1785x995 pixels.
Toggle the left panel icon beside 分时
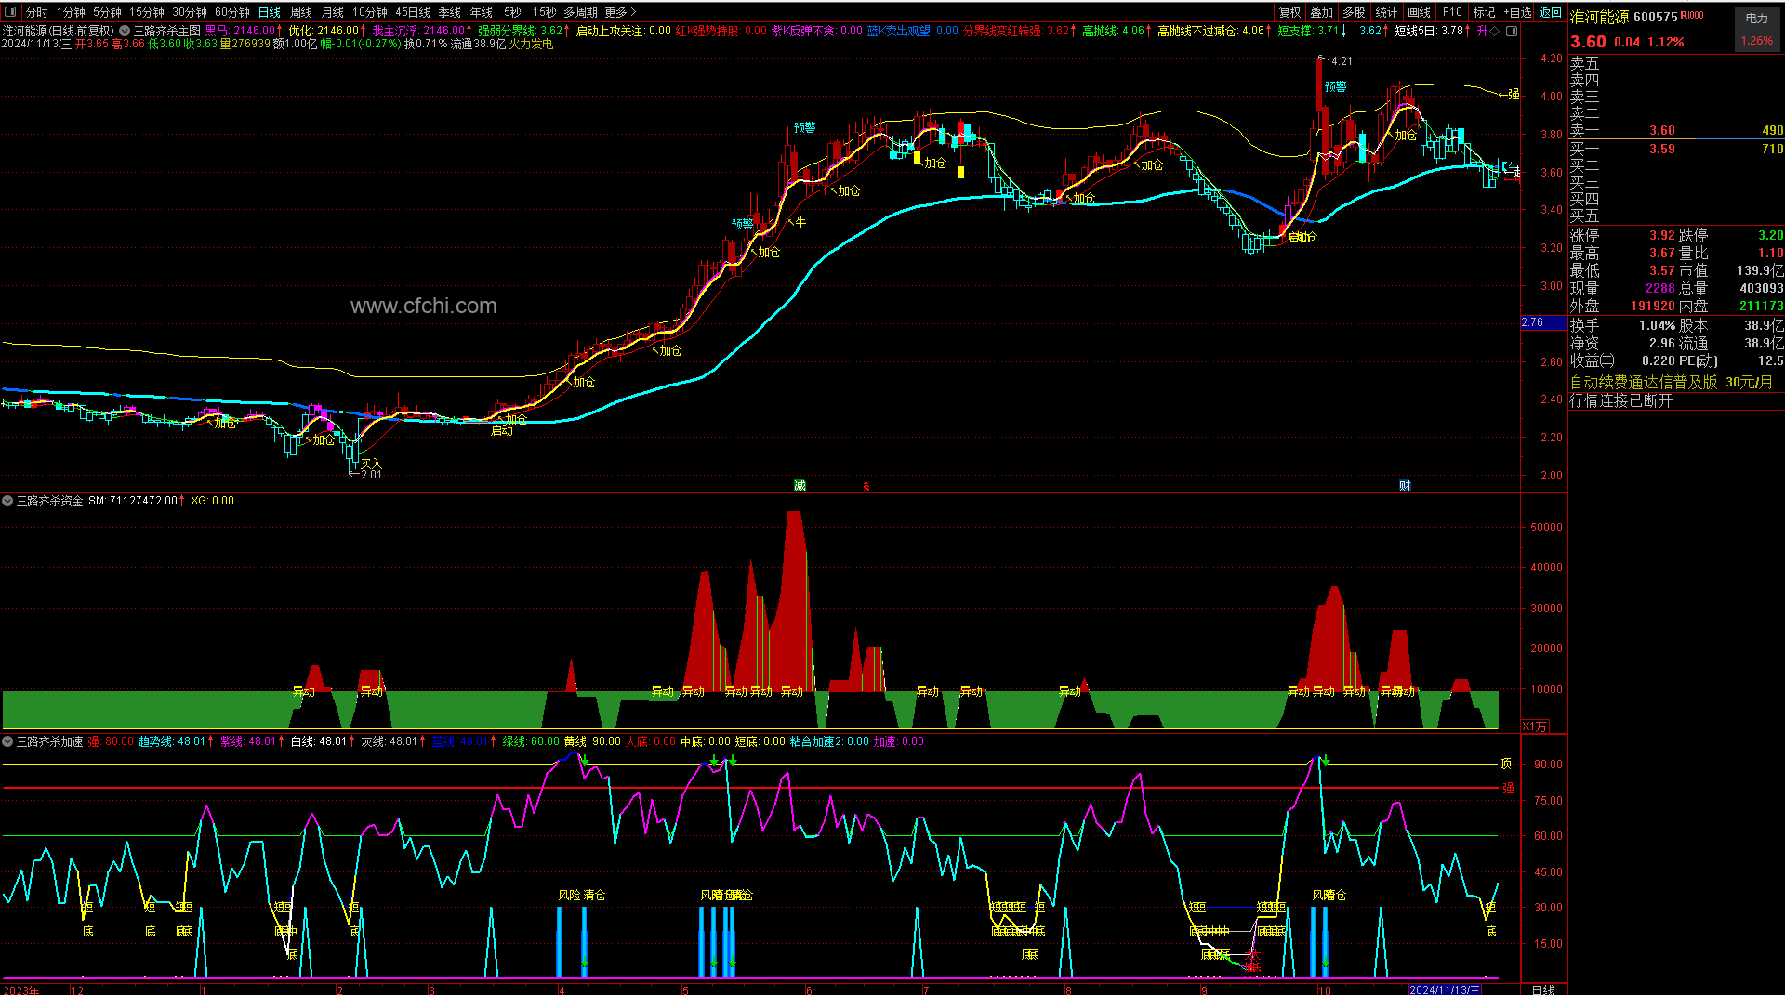click(x=10, y=12)
